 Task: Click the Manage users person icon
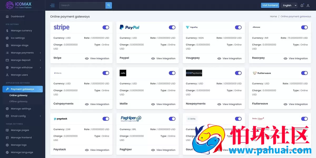[x=7, y=75]
